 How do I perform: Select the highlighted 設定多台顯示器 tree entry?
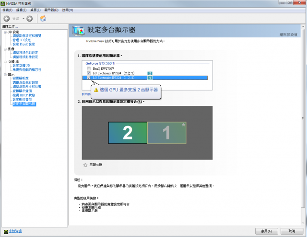[24, 104]
